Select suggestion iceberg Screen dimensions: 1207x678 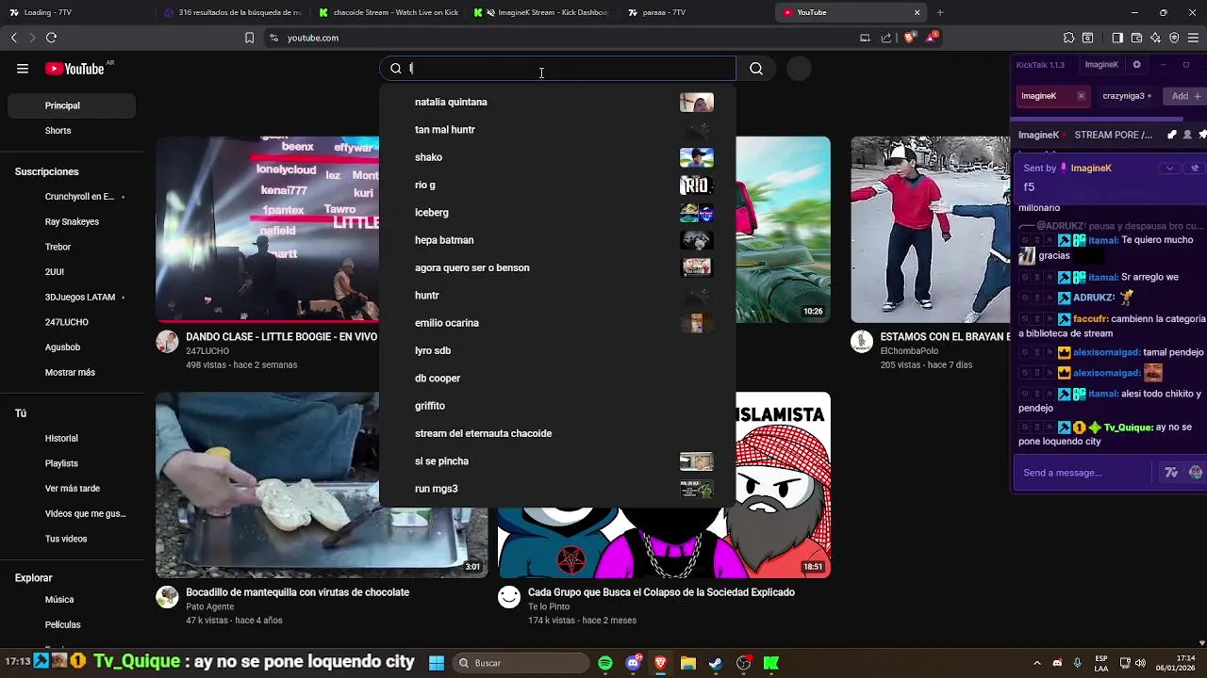556,213
